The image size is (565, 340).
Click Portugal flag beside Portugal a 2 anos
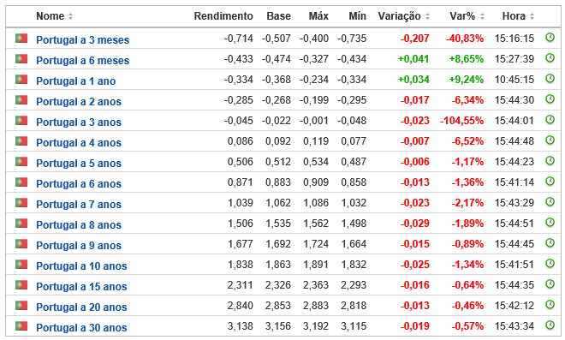coord(21,99)
